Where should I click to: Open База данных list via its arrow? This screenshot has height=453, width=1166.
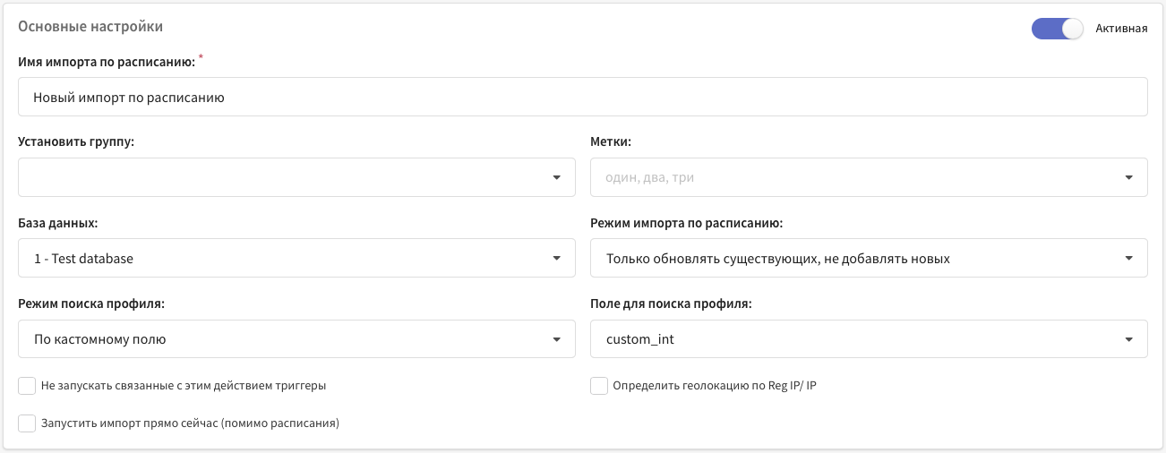[556, 259]
